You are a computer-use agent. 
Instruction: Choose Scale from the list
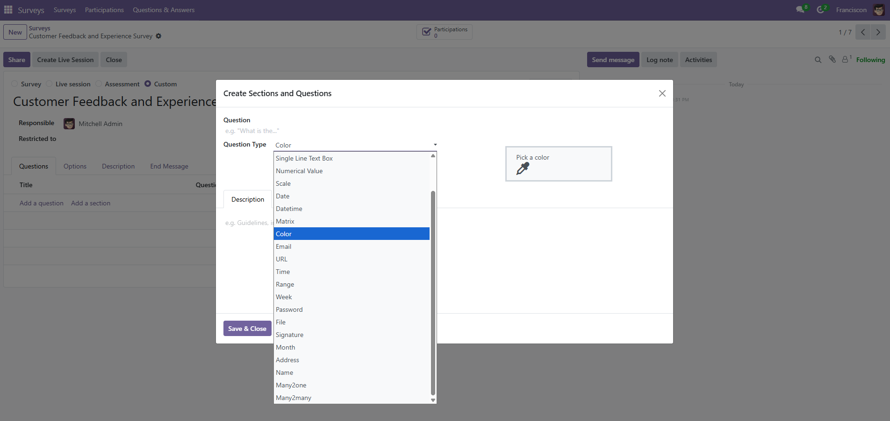(x=352, y=183)
